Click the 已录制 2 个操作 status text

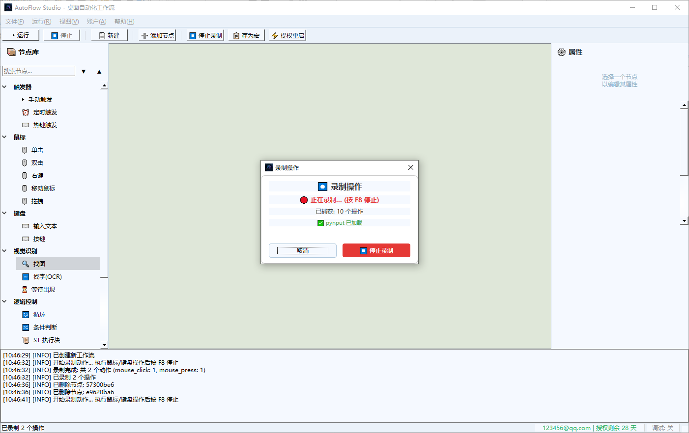[x=23, y=428]
